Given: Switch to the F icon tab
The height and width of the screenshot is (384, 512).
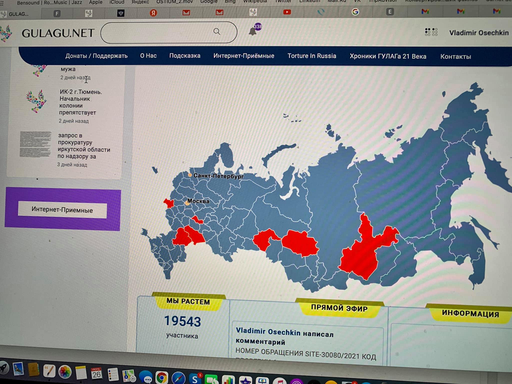Looking at the screenshot, I should [57, 13].
